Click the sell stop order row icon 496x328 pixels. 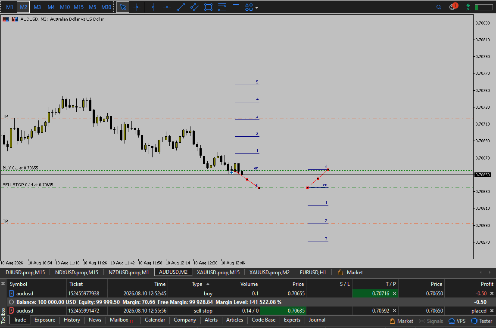[11, 311]
